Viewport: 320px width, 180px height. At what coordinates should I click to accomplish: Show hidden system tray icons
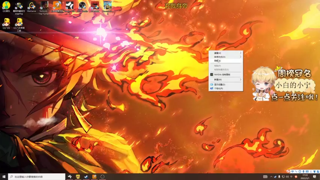(x=271, y=177)
